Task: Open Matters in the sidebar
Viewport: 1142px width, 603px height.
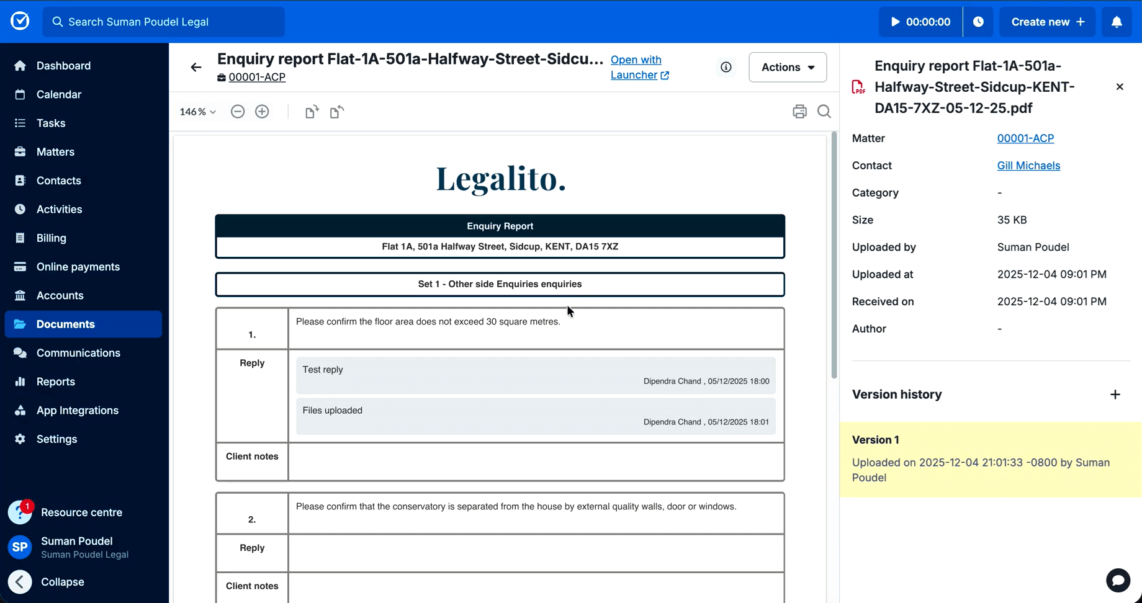Action: tap(55, 152)
